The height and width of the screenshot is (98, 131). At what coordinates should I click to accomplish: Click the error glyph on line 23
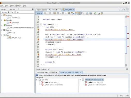click(x=38, y=54)
